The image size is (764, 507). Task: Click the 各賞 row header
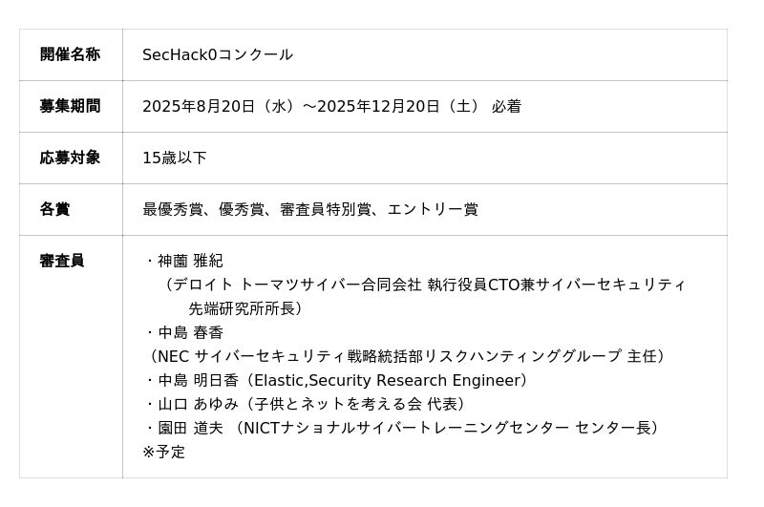(54, 209)
